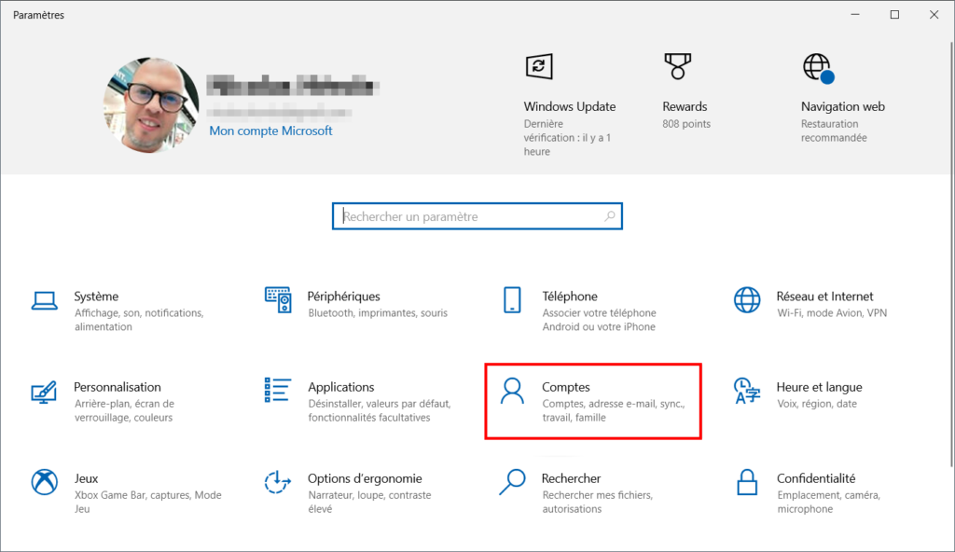Click "Arrière-plan, écran de verrouillage, couleurs" description

coord(124,410)
